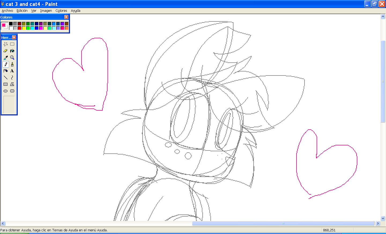The width and height of the screenshot is (386, 234).
Task: Pick the Polygon tool
Action: point(12,84)
